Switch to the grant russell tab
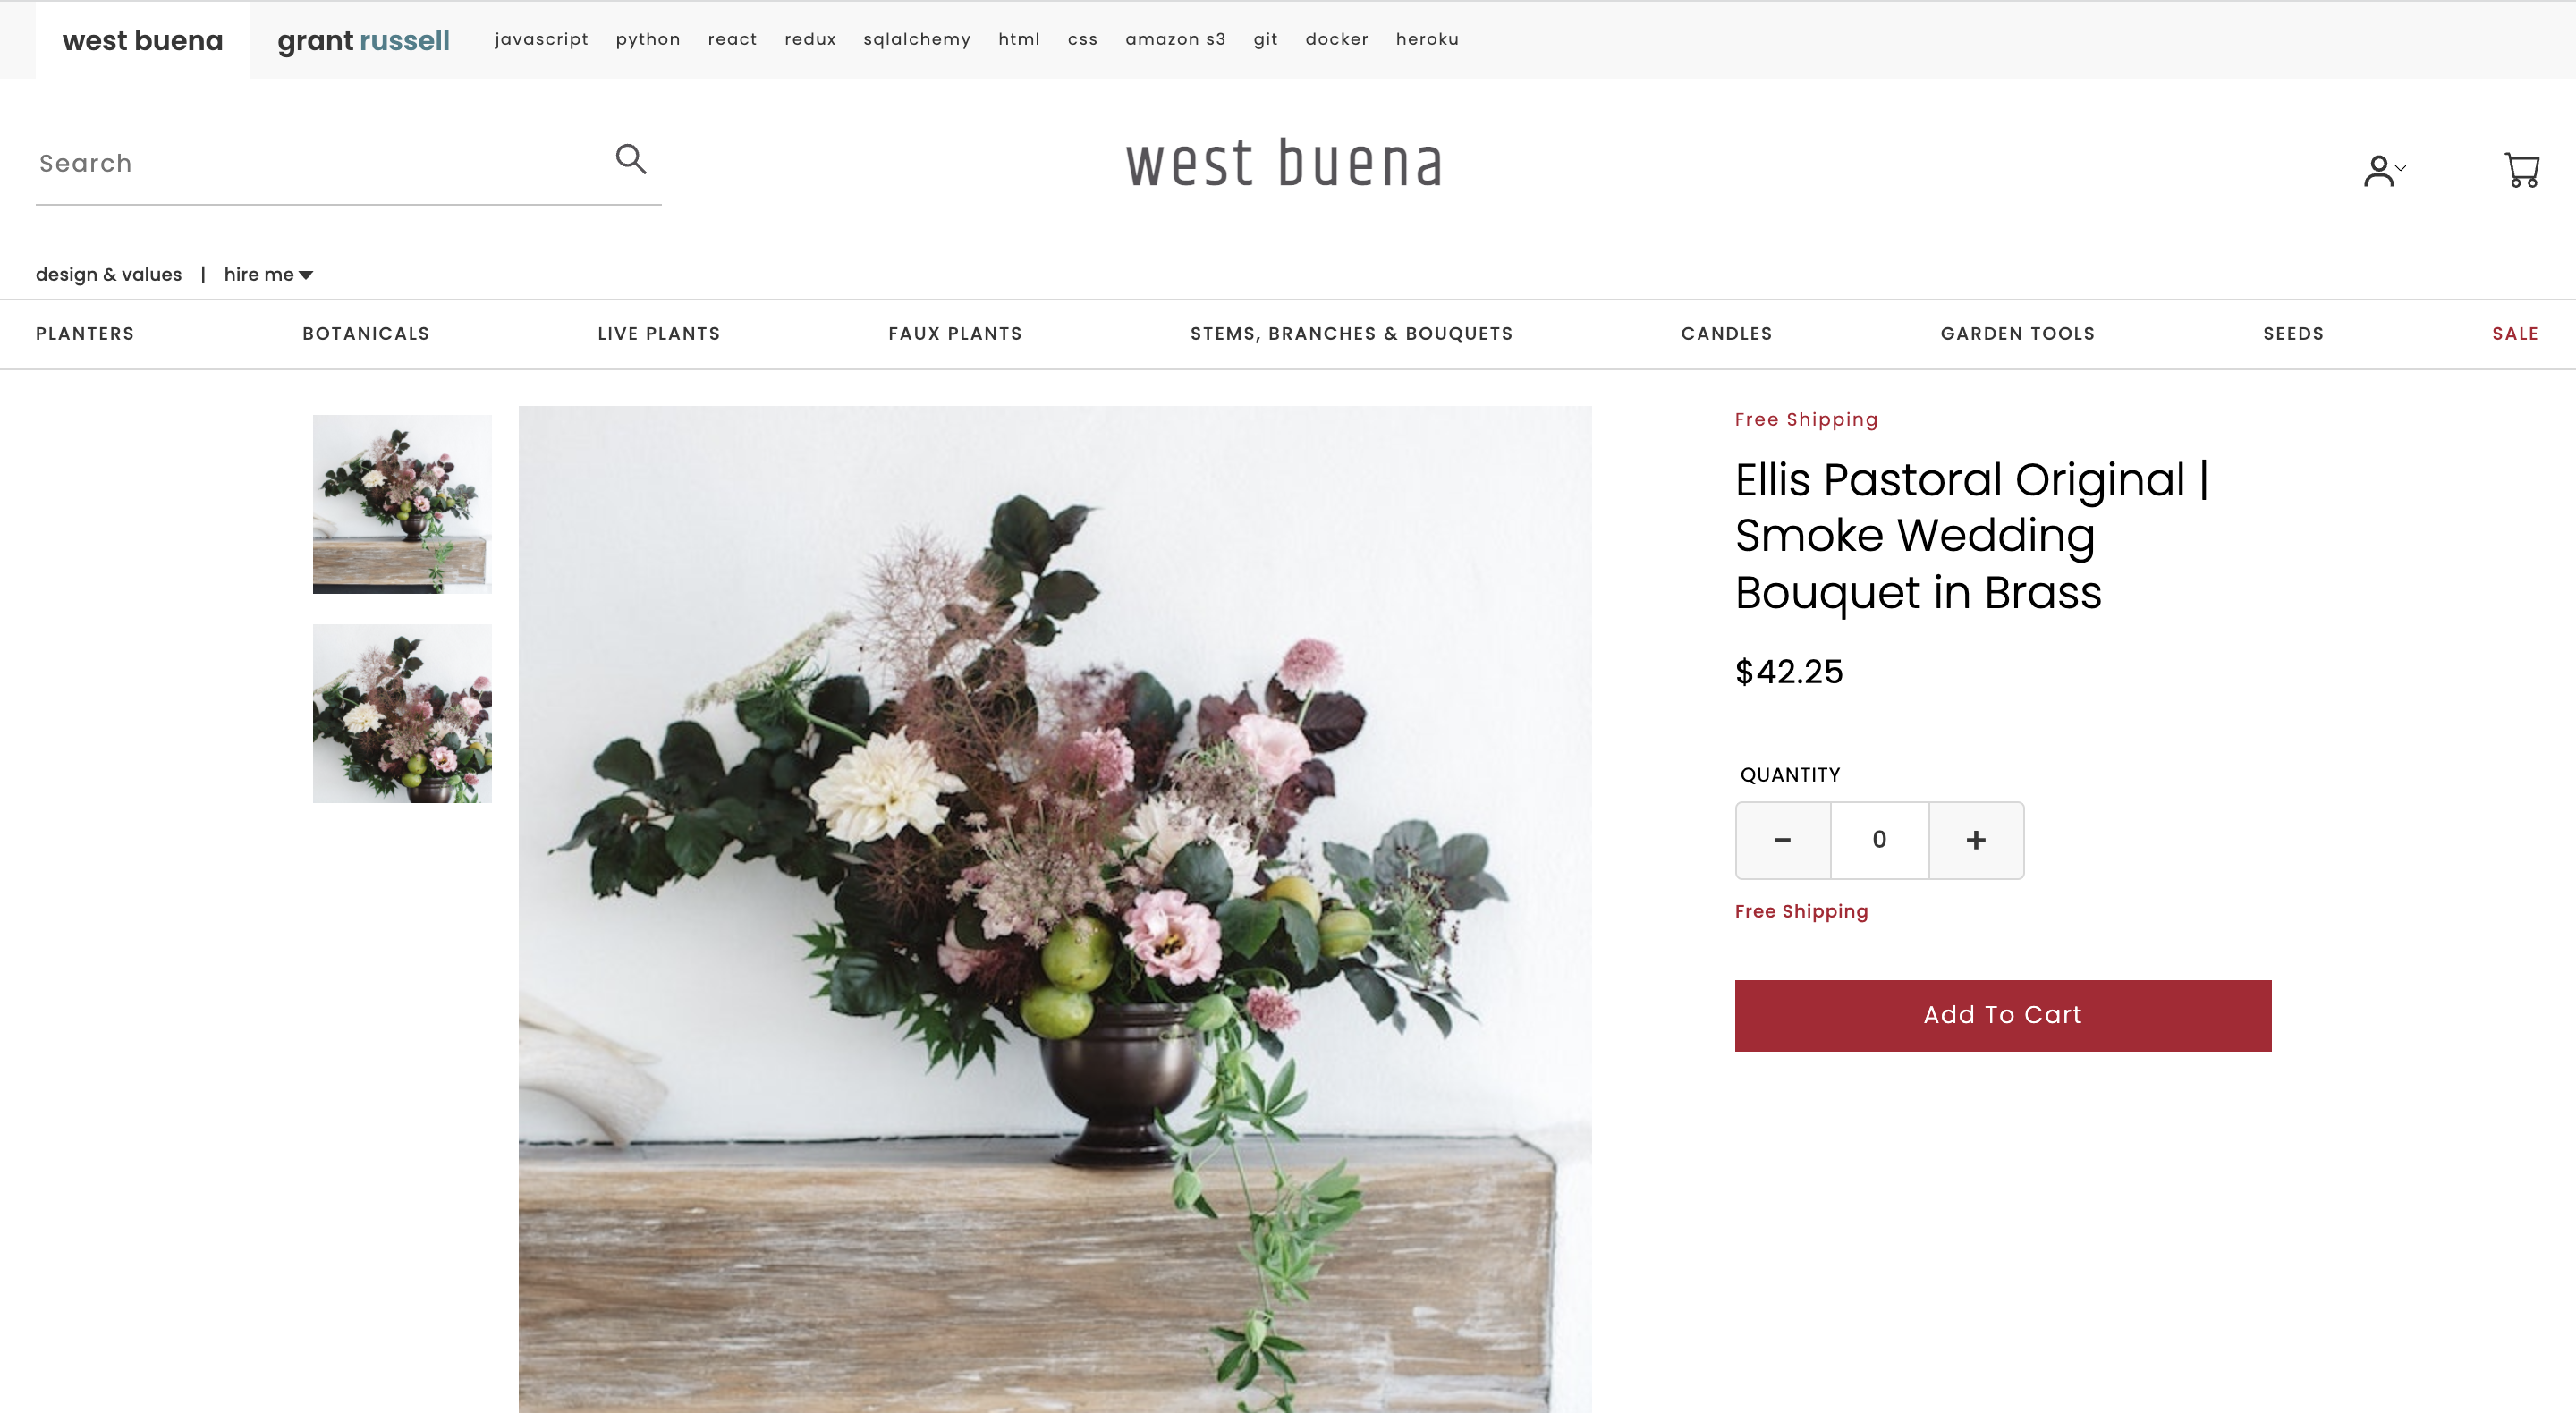This screenshot has height=1413, width=2576. pyautogui.click(x=363, y=40)
